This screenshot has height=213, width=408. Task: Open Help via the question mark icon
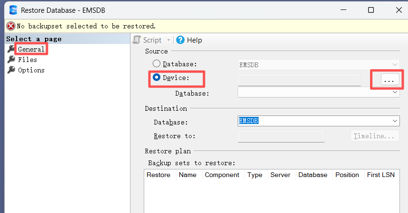click(x=180, y=40)
